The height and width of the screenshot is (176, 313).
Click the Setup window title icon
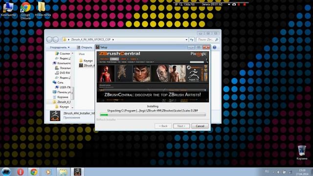[98, 47]
